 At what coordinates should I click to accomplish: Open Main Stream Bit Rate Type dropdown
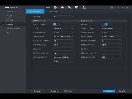click(63, 45)
